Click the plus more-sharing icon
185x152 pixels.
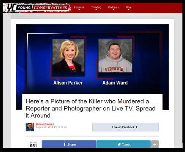point(155,144)
